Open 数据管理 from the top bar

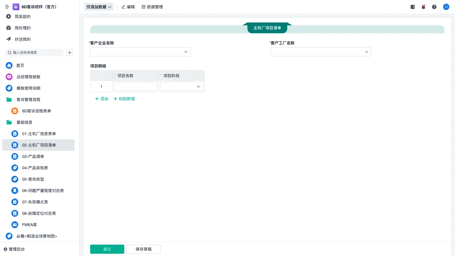pos(152,7)
